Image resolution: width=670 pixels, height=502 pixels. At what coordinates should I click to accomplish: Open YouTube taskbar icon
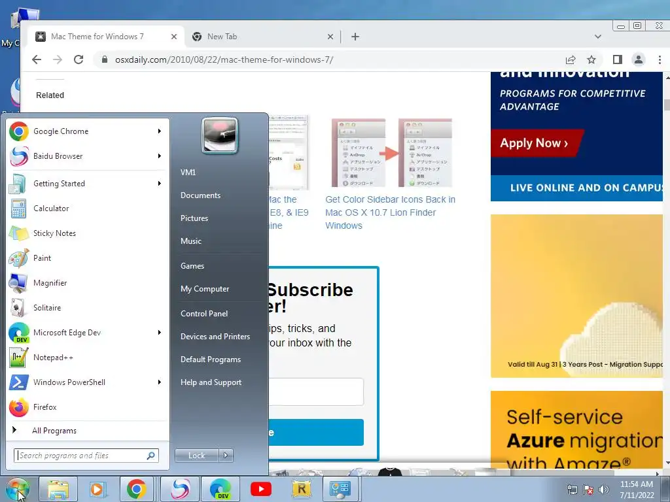[260, 489]
